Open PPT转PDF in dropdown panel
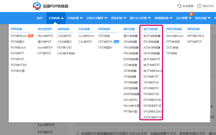The width and height of the screenshot is (216, 135). (x=44, y=53)
